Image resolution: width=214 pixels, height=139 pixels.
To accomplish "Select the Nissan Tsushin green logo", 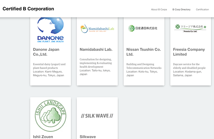I will [x=143, y=28].
